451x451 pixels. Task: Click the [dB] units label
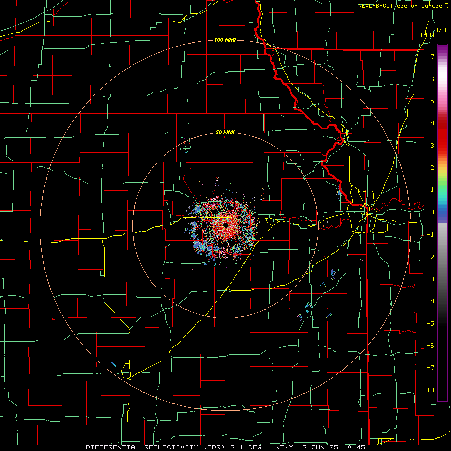[x=428, y=35]
